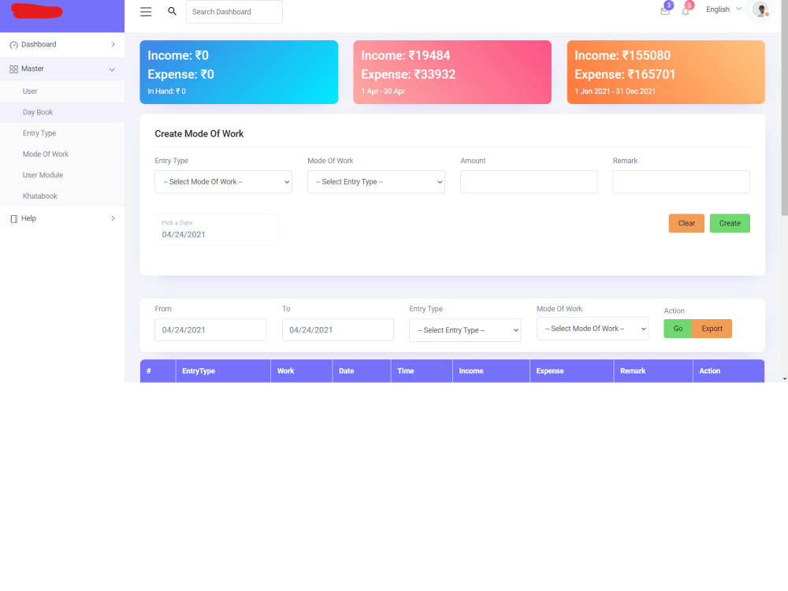Open Select Mode Of Work dropdown in create form
Image resolution: width=788 pixels, height=591 pixels.
click(x=223, y=181)
